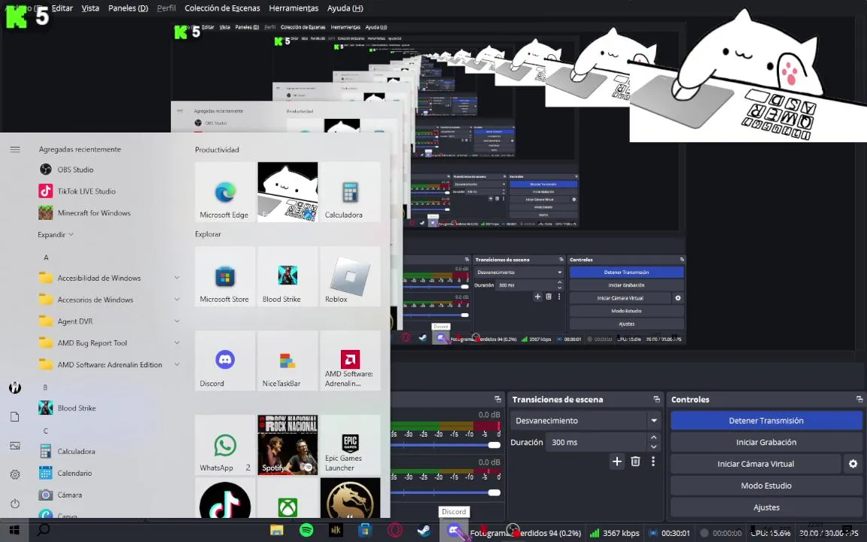
Task: Open the WhatsApp tile
Action: (x=225, y=445)
